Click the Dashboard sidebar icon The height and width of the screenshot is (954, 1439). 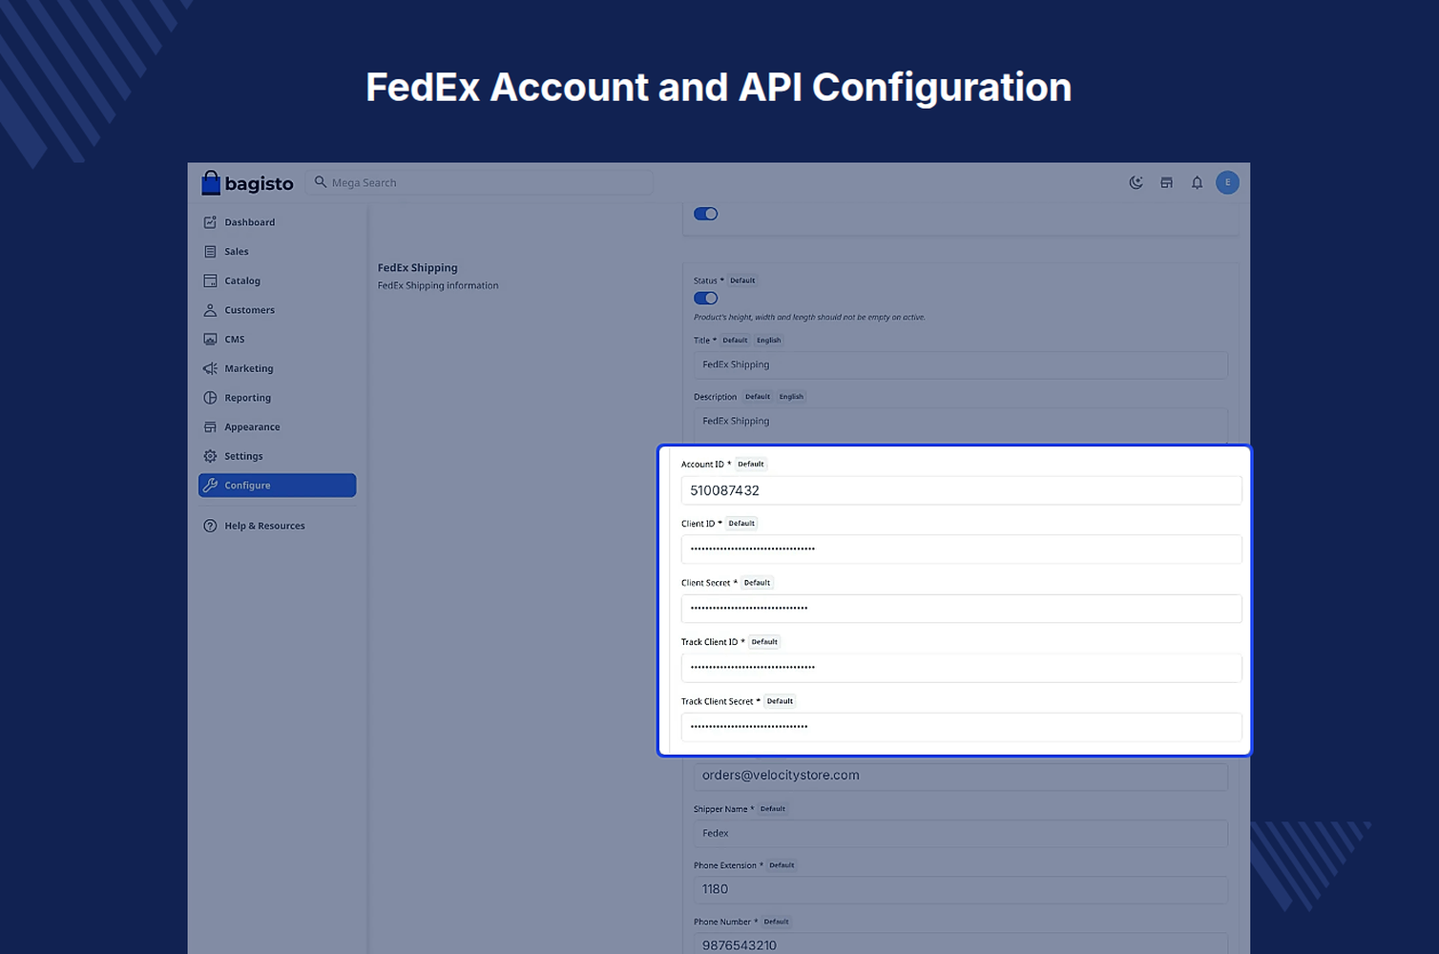(210, 222)
